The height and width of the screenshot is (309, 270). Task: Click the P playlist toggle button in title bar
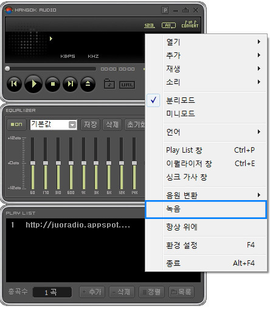click(x=165, y=10)
